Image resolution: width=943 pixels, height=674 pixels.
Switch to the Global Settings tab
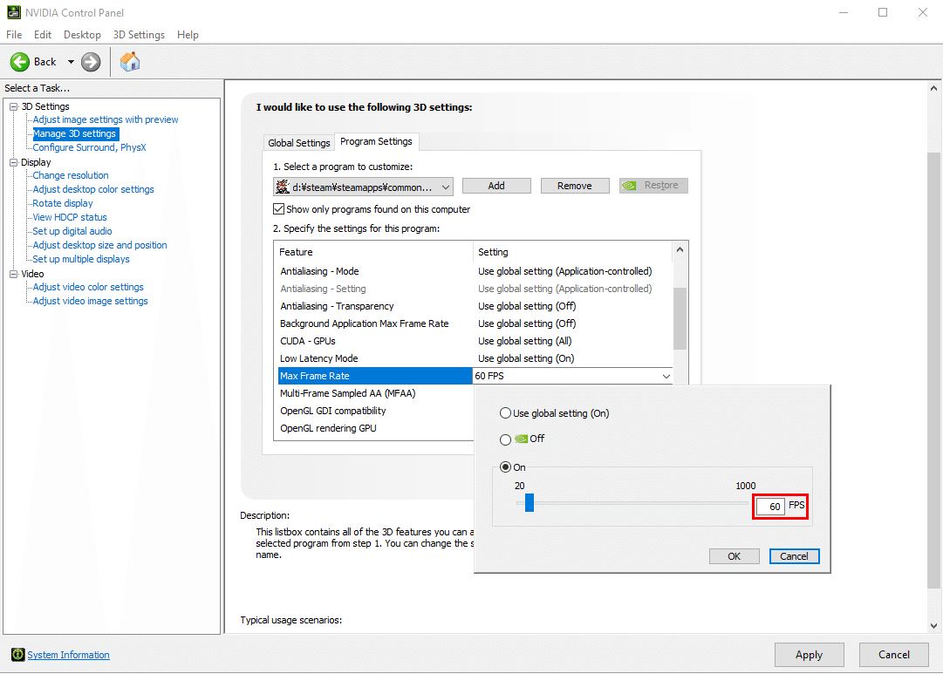click(x=299, y=143)
